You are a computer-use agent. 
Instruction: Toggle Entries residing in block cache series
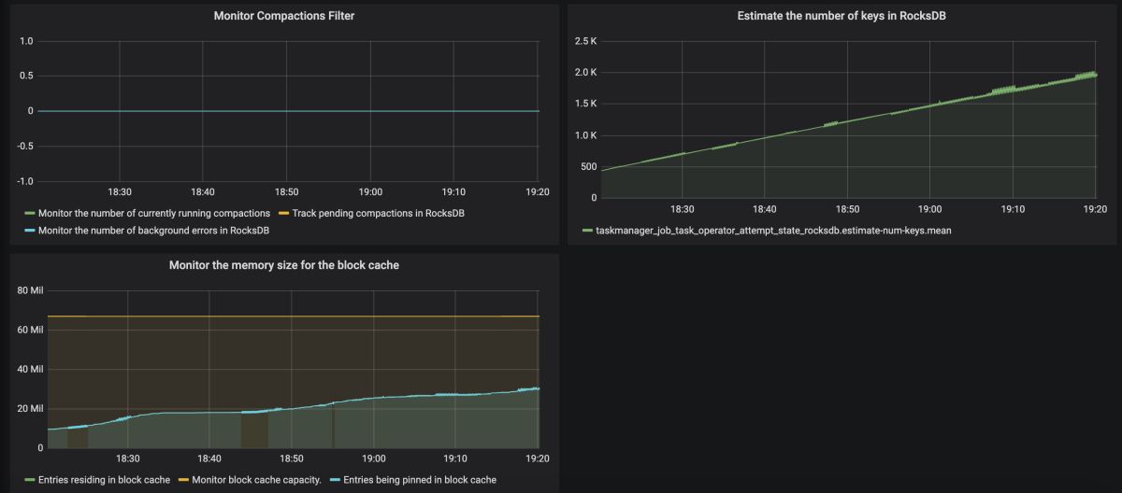[104, 480]
